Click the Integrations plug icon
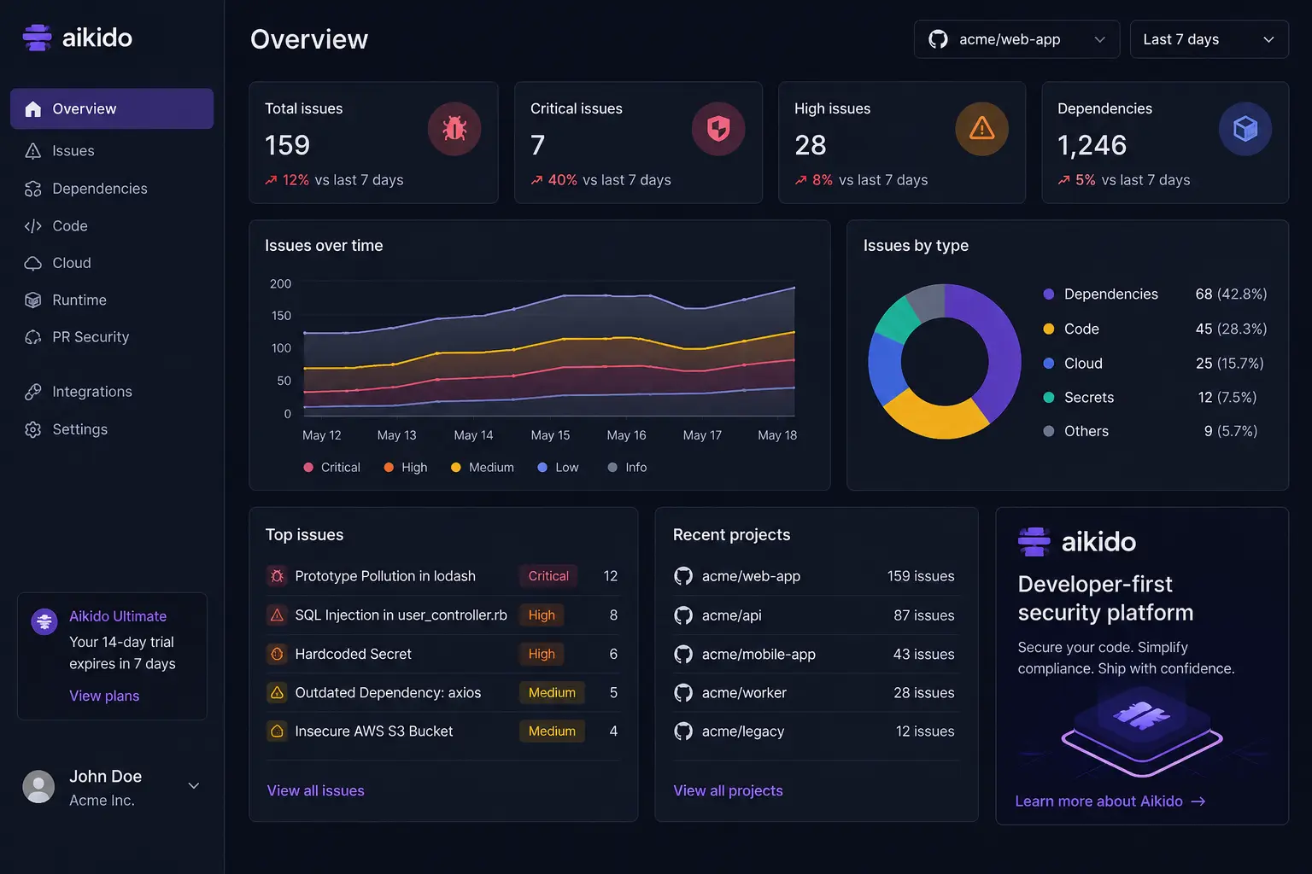This screenshot has width=1312, height=874. click(33, 392)
